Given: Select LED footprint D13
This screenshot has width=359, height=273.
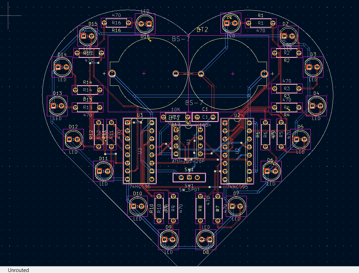Looking at the screenshot, I should 57,106.
